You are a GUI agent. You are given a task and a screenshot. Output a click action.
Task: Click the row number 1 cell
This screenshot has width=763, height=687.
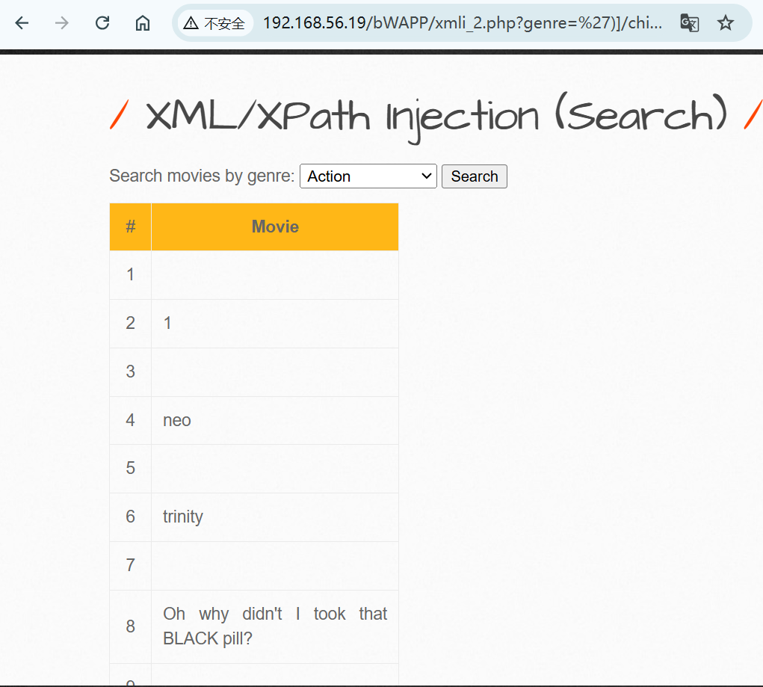[131, 275]
